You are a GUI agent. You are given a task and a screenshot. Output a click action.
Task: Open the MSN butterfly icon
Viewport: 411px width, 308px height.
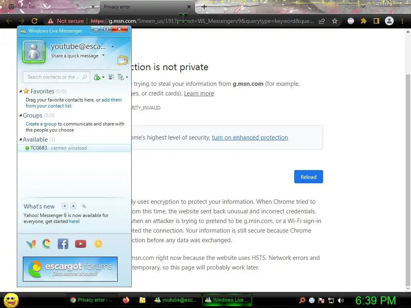tap(31, 244)
